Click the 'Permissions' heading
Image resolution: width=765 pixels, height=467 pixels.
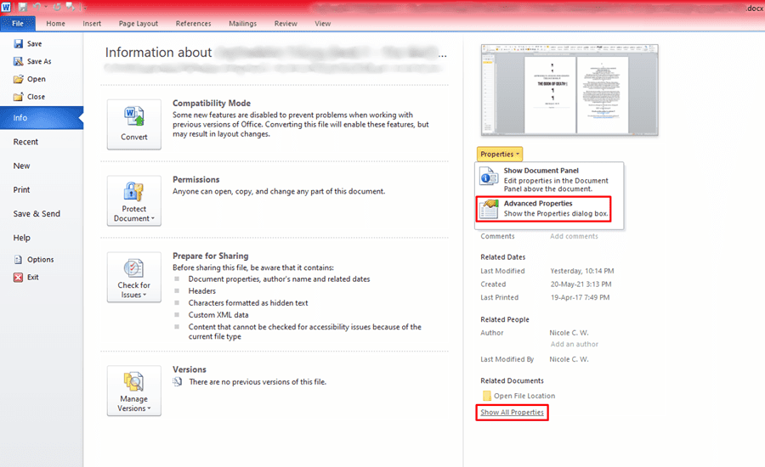(x=195, y=180)
